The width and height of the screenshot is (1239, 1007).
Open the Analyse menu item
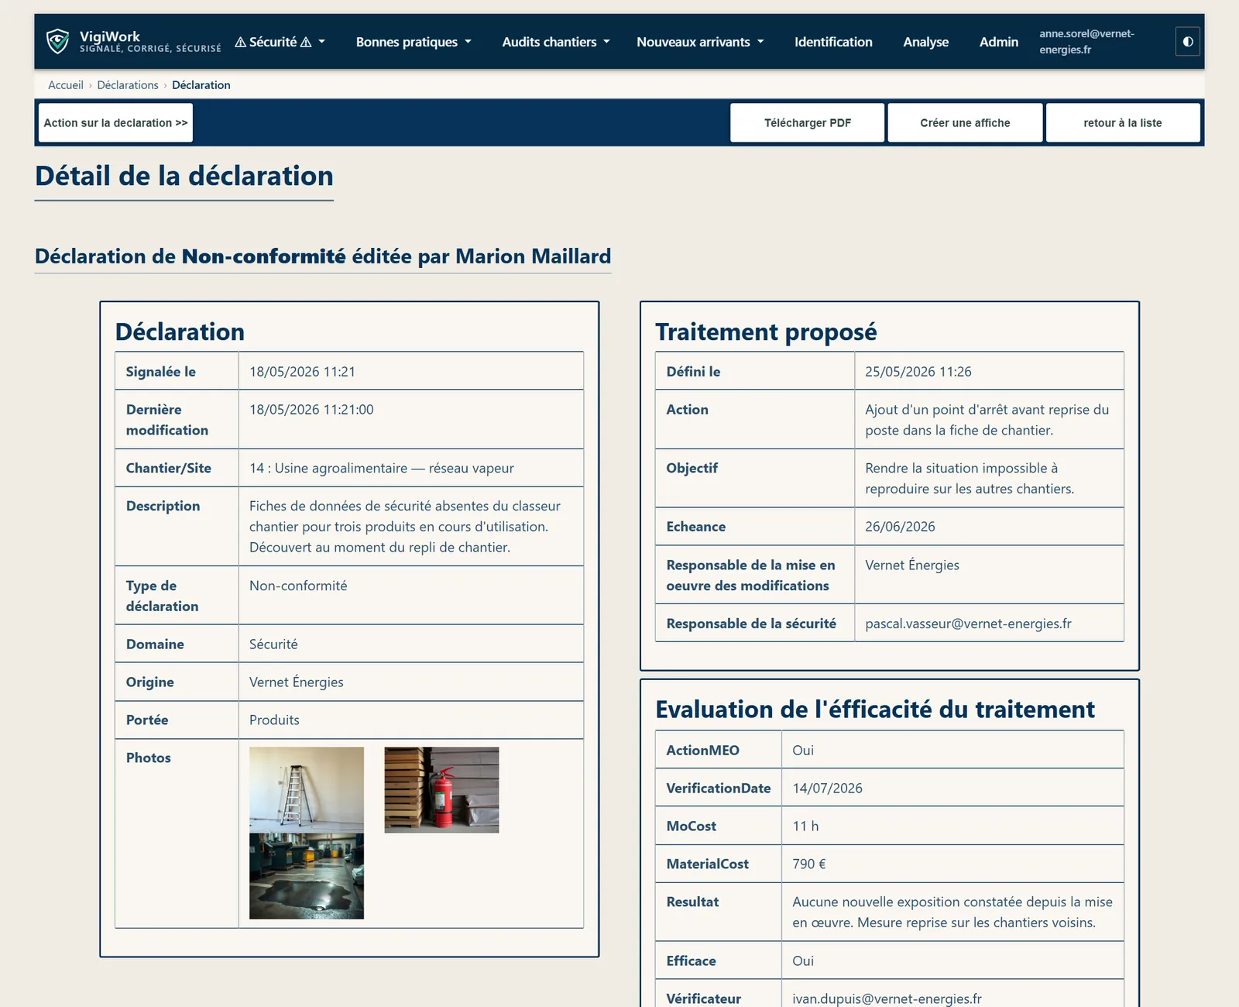tap(925, 42)
